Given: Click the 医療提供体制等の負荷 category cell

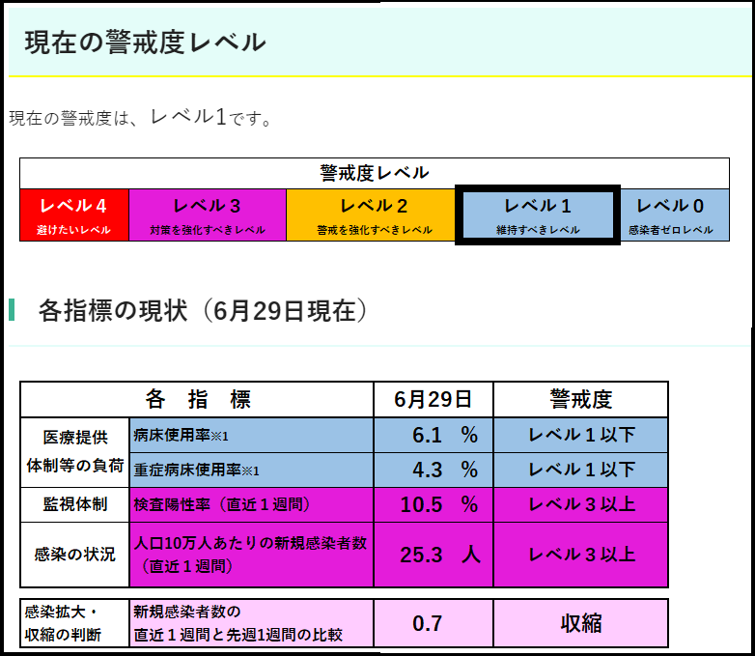Looking at the screenshot, I should point(75,452).
